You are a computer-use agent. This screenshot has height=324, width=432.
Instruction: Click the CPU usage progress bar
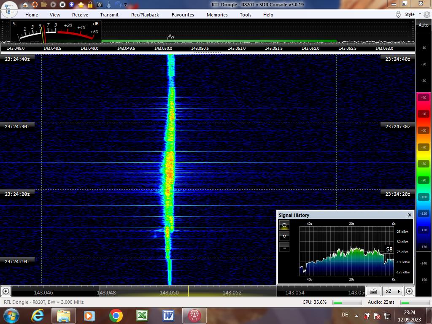pos(347,302)
